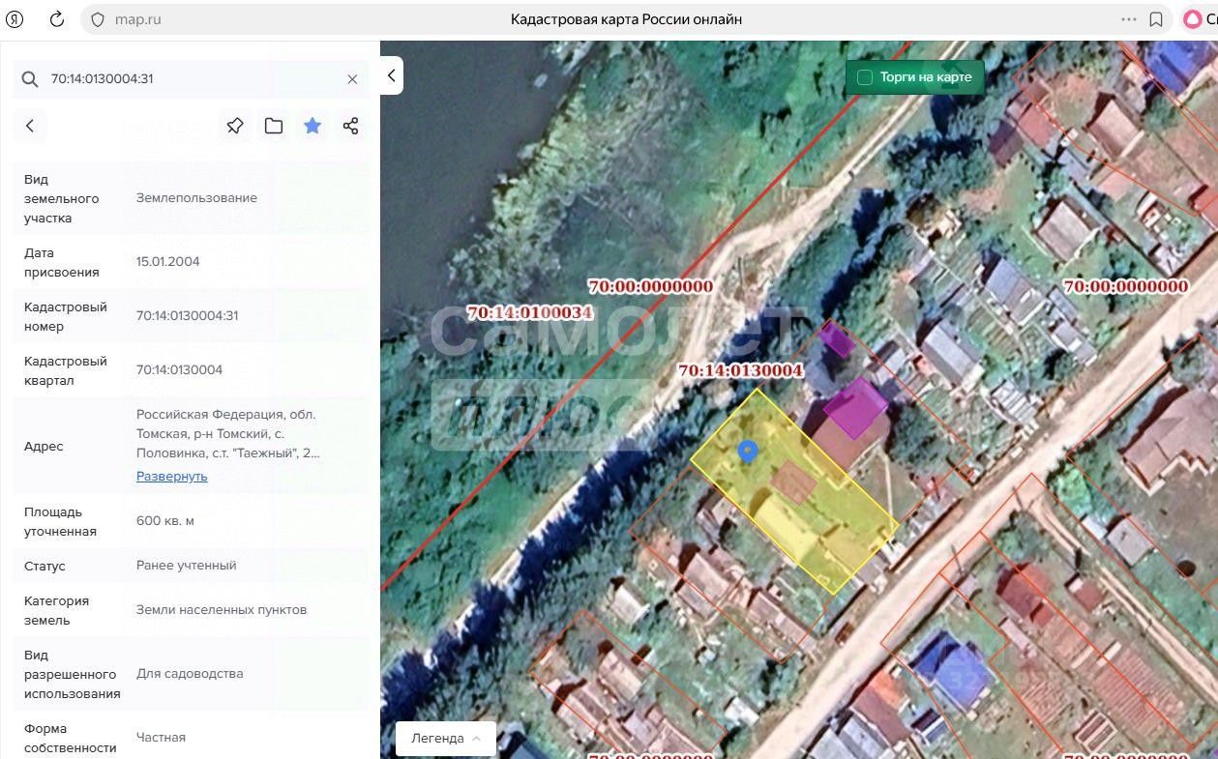The height and width of the screenshot is (759, 1218).
Task: Bookmark page using address bar bookmark icon
Action: tap(1156, 19)
